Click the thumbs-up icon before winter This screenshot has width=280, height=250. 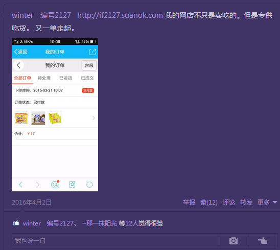point(16,223)
